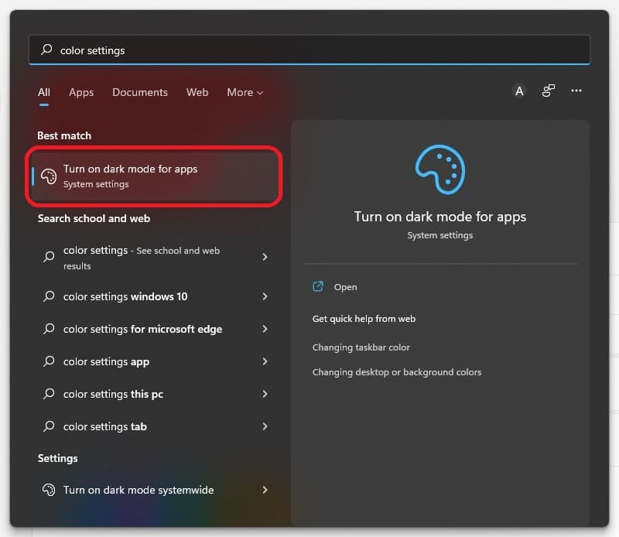Click the color settings search box
619x537 pixels.
click(309, 50)
